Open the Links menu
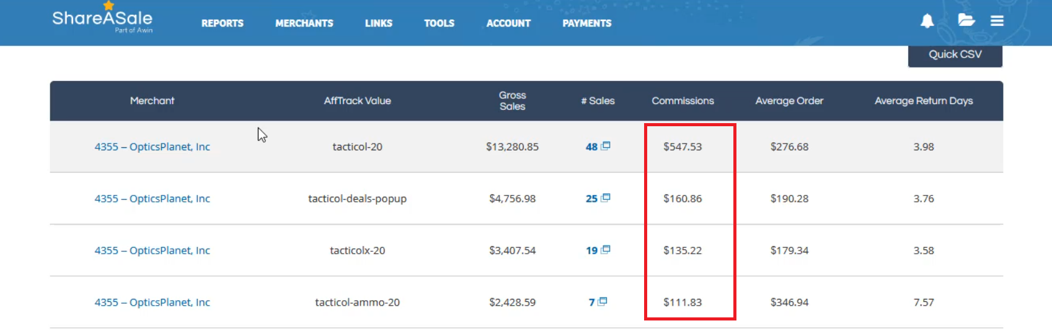The width and height of the screenshot is (1052, 331). pos(379,23)
